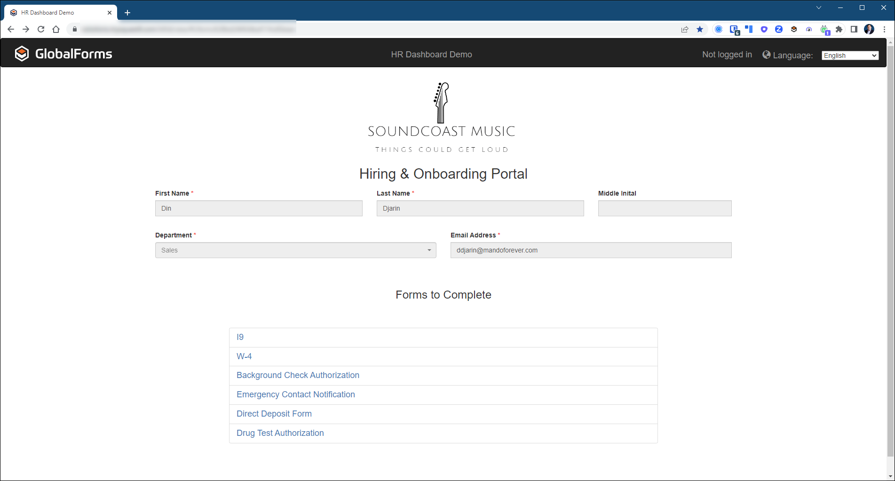
Task: Open the Direct Deposit Form link
Action: pyautogui.click(x=274, y=414)
